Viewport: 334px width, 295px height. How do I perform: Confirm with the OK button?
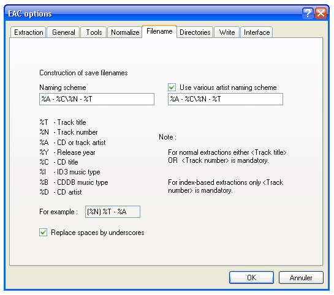251,277
